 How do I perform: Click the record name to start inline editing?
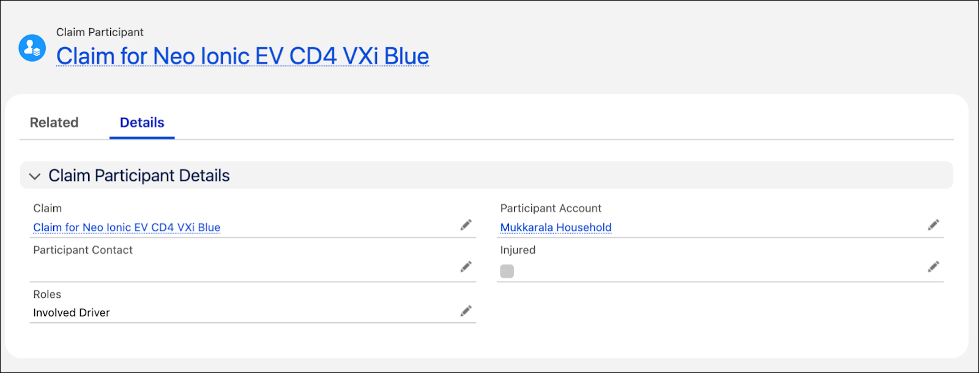pos(242,56)
